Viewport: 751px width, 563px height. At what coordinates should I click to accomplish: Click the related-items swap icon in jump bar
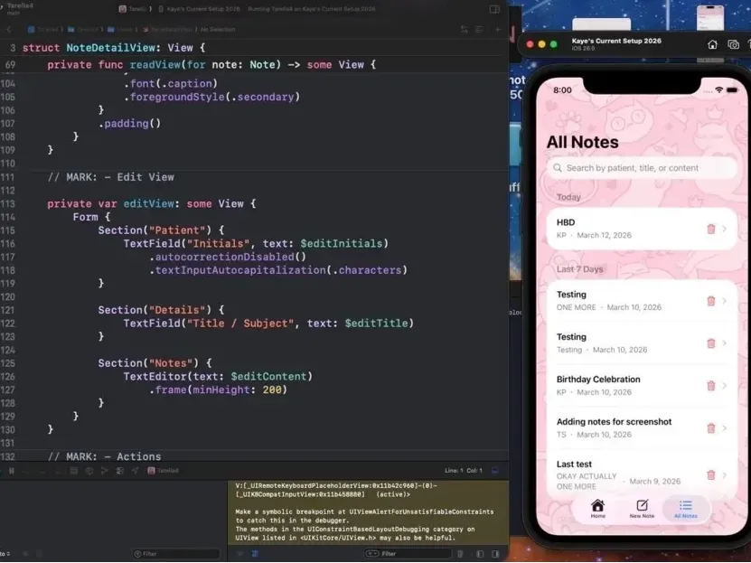point(465,30)
